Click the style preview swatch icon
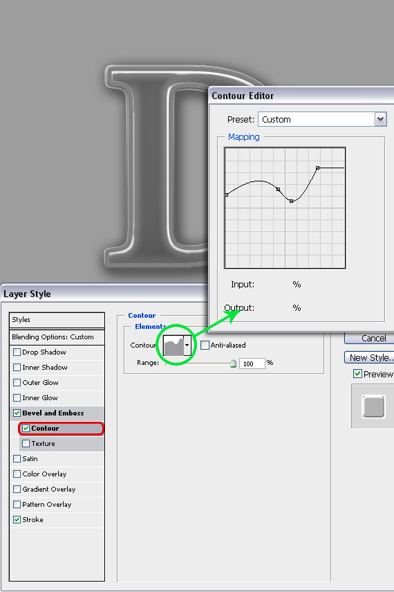This screenshot has width=394, height=592. [x=373, y=406]
